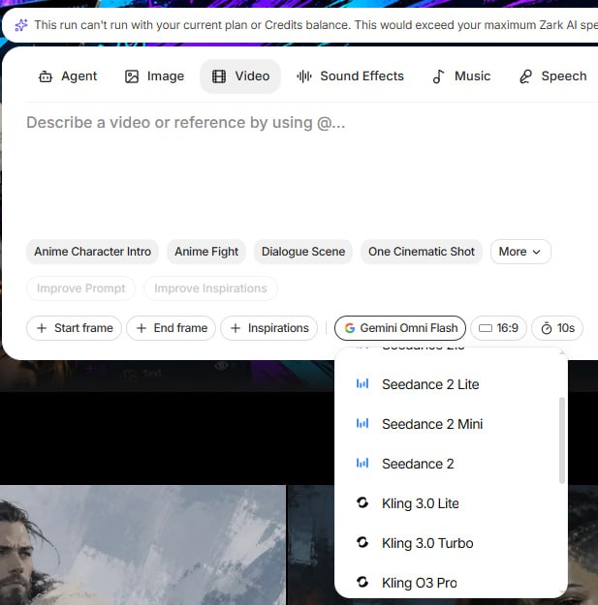The height and width of the screenshot is (605, 598).
Task: Select Kling O3 Pro model
Action: (x=447, y=582)
